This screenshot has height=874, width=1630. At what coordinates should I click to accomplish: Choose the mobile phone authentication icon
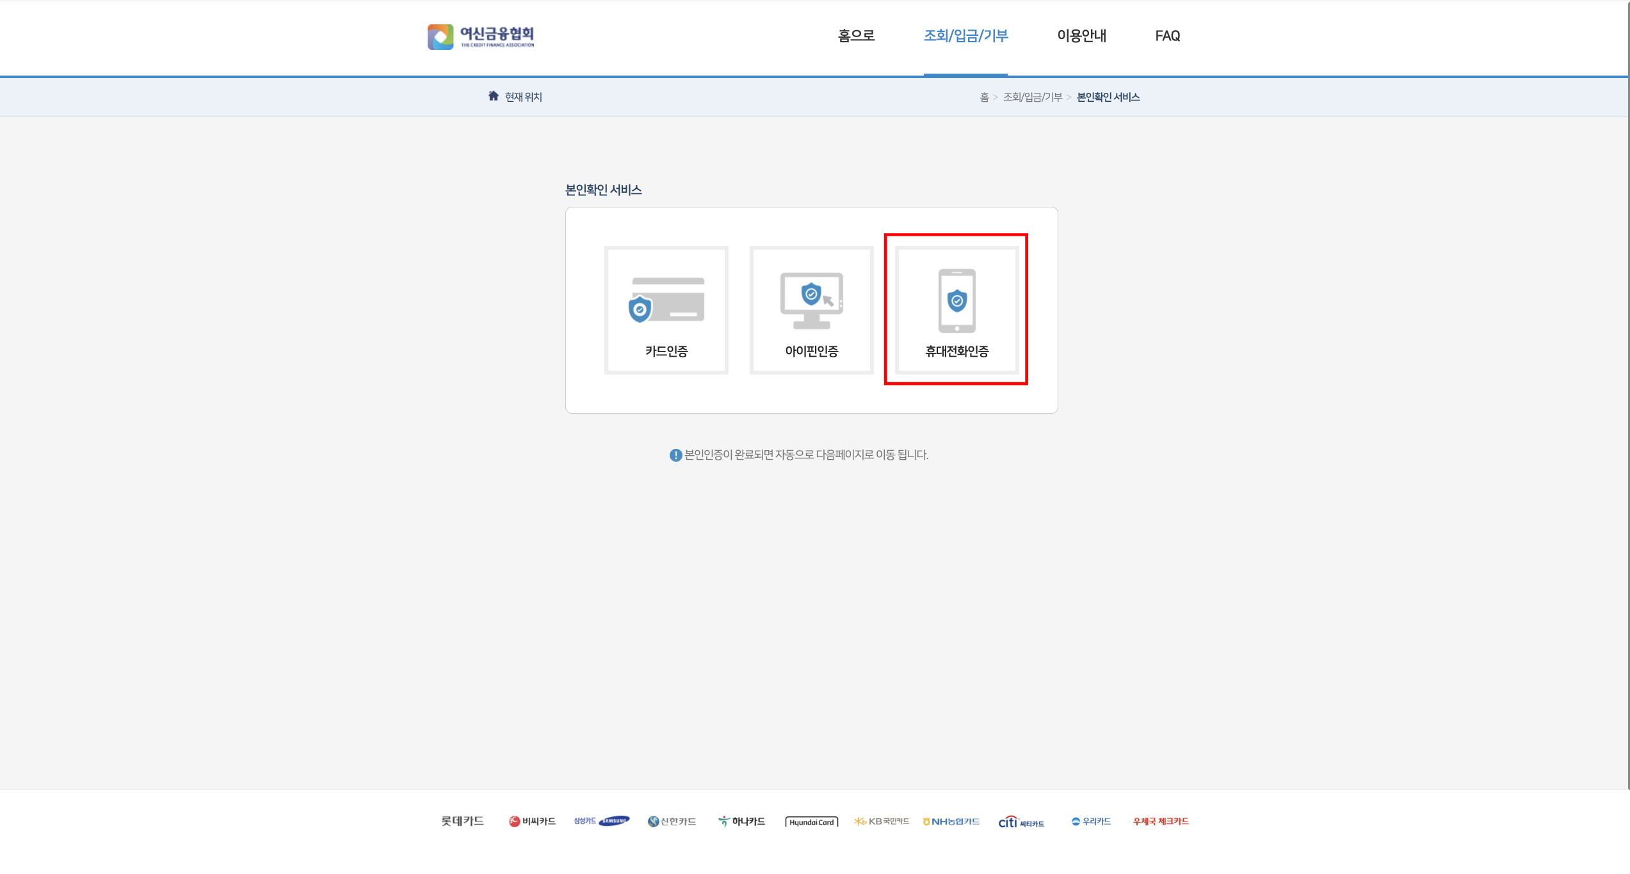[956, 301]
